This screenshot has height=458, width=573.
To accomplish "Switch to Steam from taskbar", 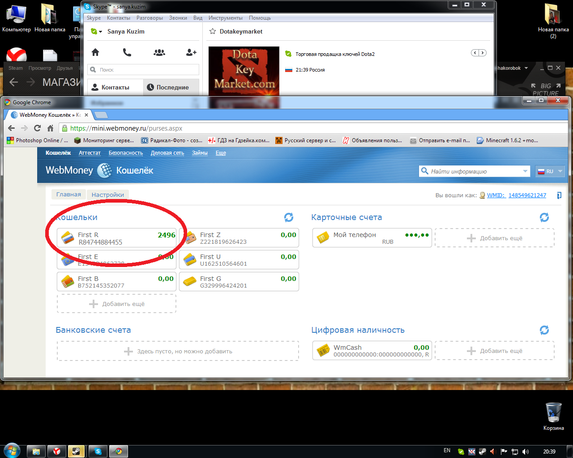I will point(77,451).
